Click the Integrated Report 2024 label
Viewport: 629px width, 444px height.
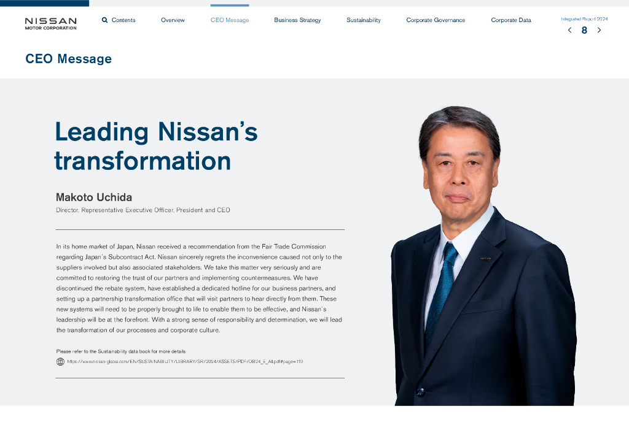click(x=583, y=18)
